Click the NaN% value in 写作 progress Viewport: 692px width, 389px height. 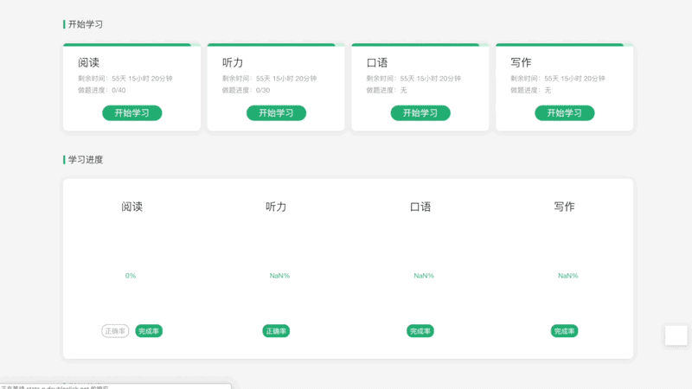567,276
